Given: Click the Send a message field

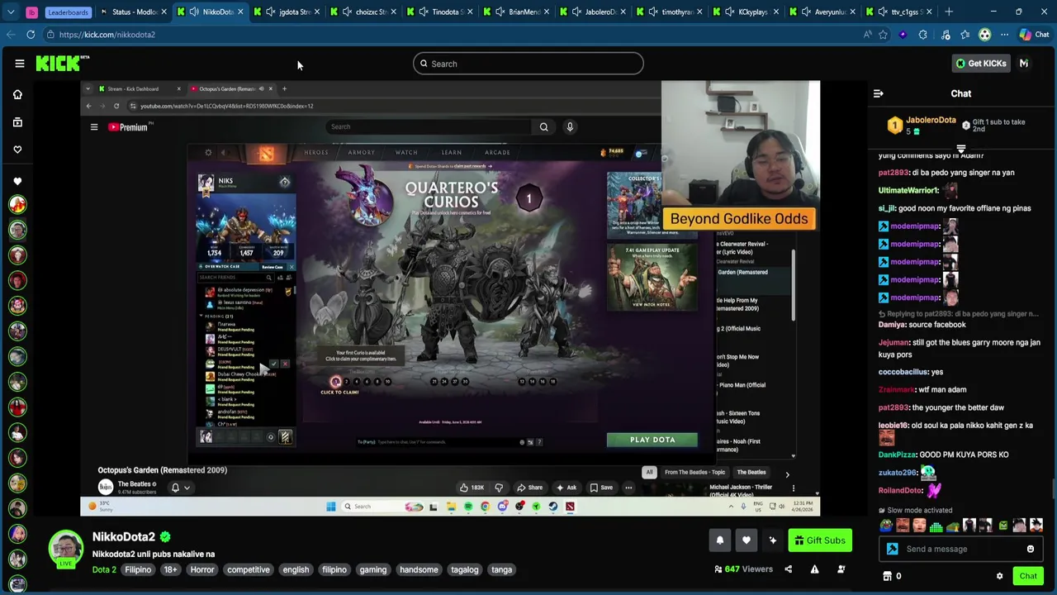Looking at the screenshot, I should coord(962,549).
